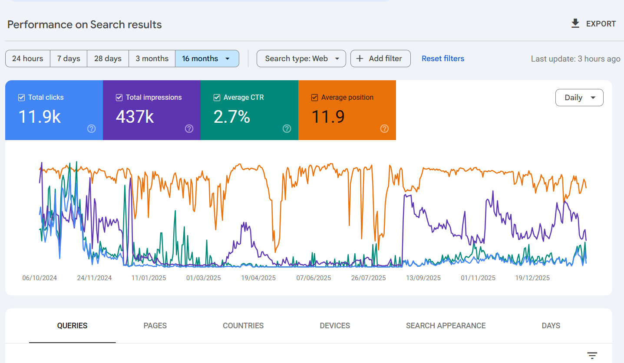Open help for Total clicks metric
Viewport: 624px width, 363px height.
coord(91,128)
